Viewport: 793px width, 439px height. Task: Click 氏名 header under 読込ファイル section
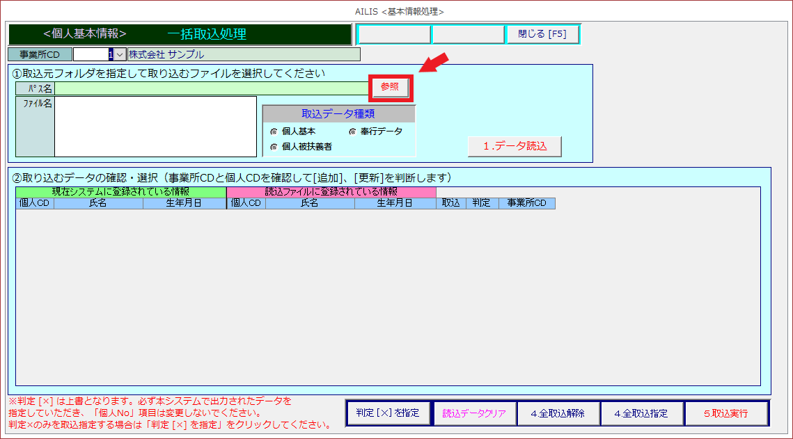(310, 203)
